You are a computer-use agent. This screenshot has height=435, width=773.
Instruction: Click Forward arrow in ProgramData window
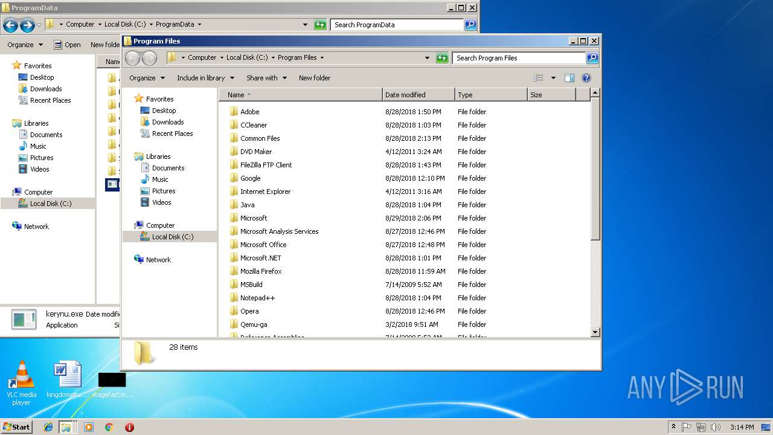pos(27,25)
